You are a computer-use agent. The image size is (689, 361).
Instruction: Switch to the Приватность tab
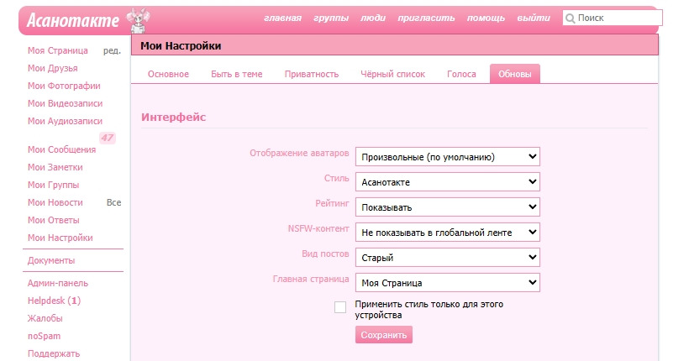(311, 74)
